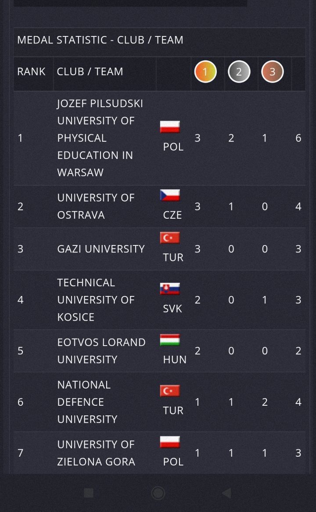Screen dimensions: 316x512
Task: Open the National Defence University entry
Action: coord(87,402)
